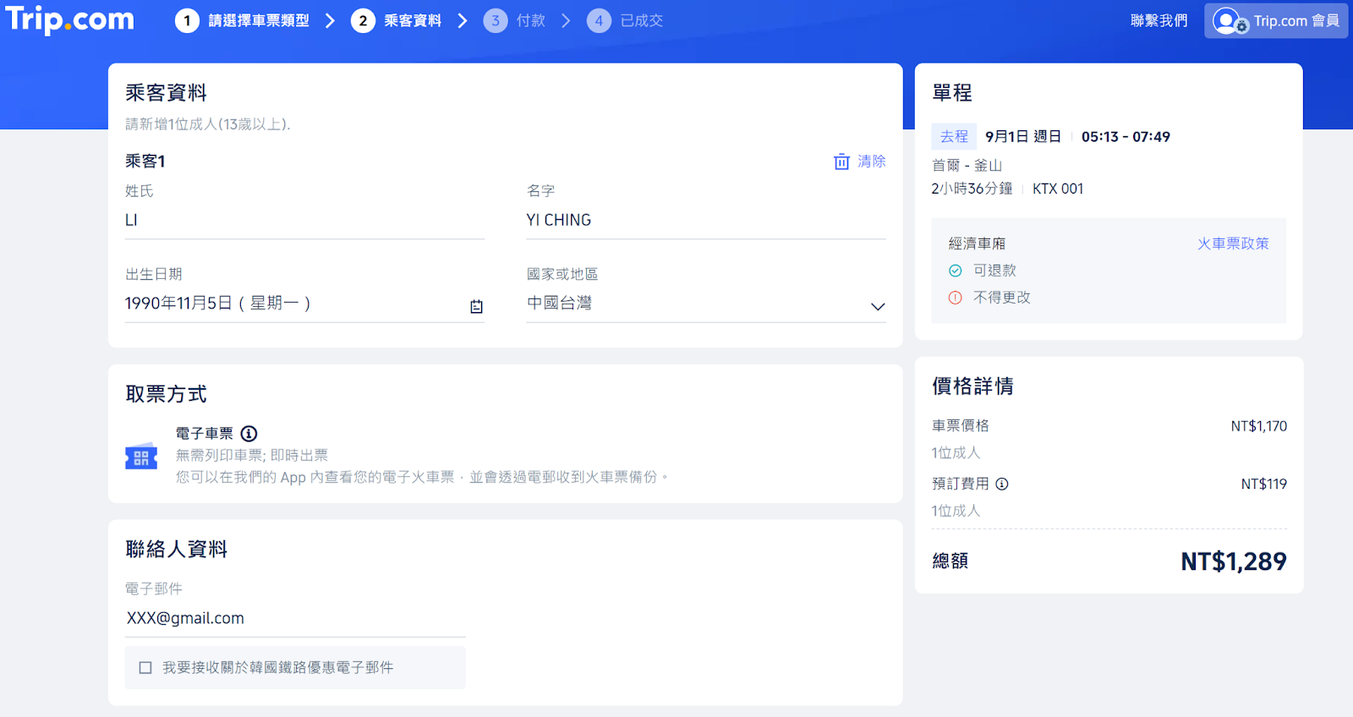Click the duration 2小時36分鐘
Image resolution: width=1353 pixels, height=717 pixels.
tap(972, 189)
